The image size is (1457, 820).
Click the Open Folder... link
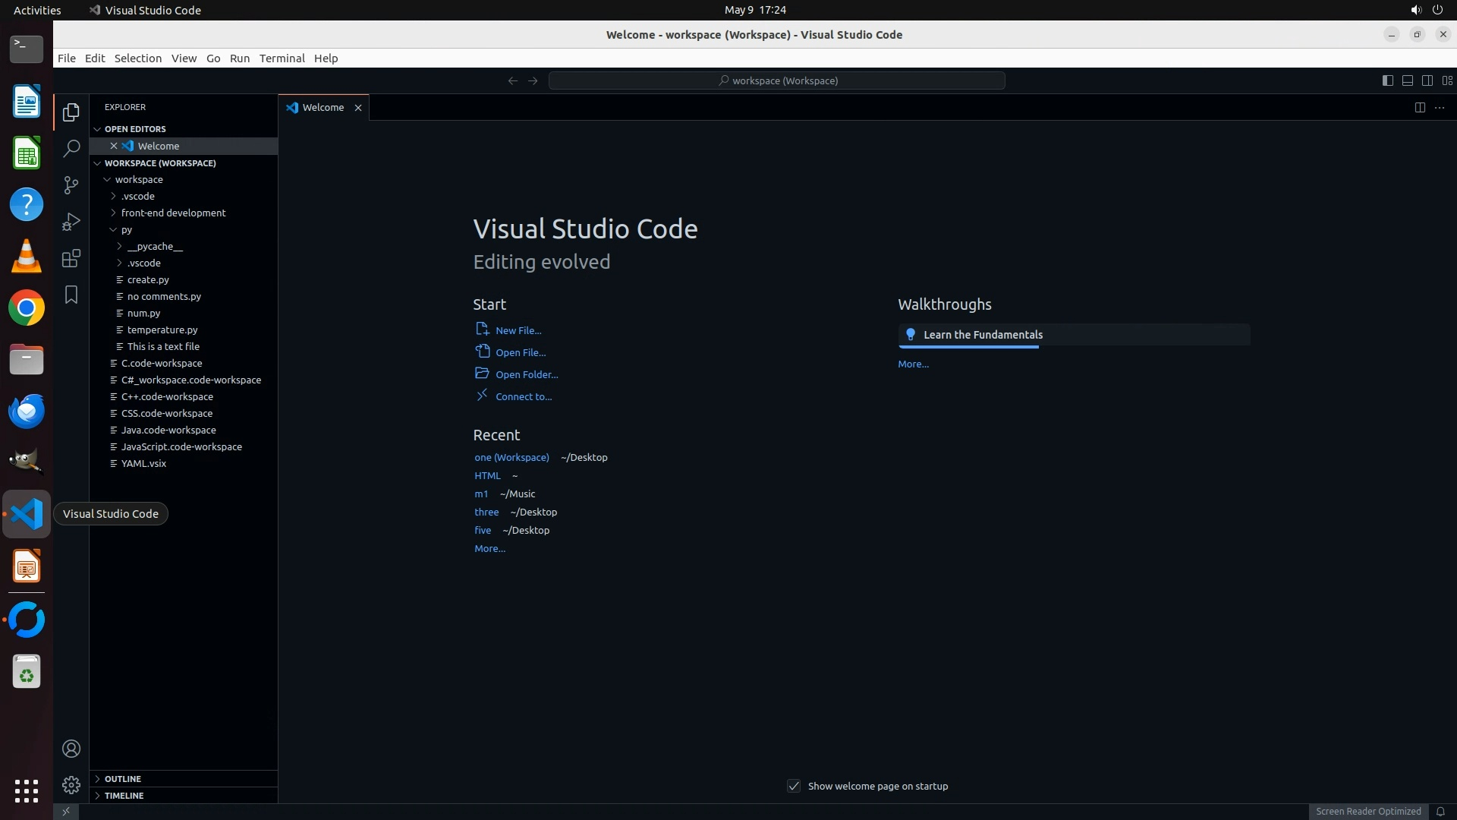(x=526, y=374)
